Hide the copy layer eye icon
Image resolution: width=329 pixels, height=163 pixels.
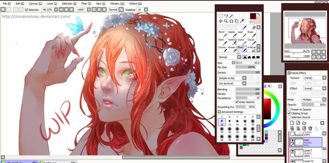(x=292, y=140)
